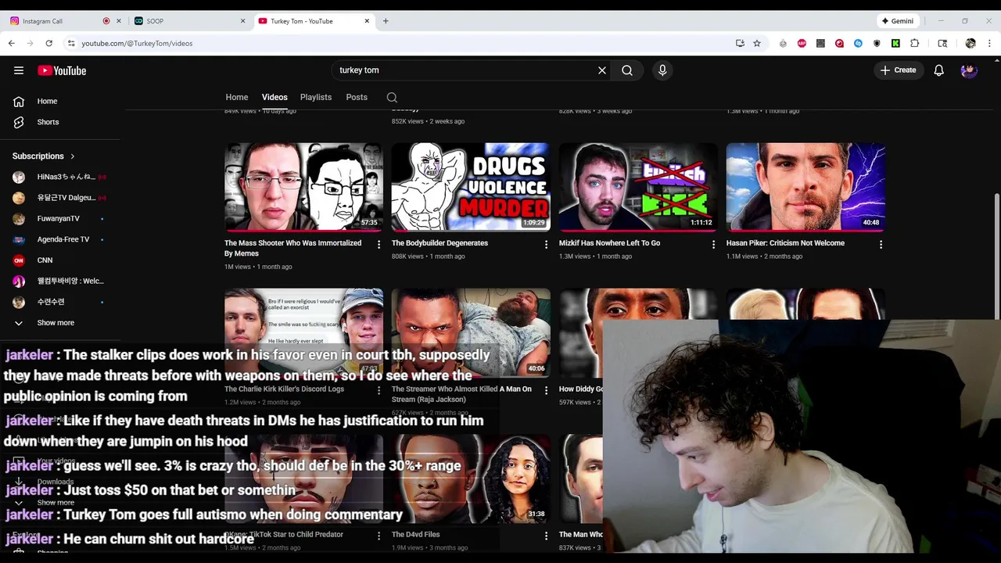Go back in browser history

coord(11,43)
